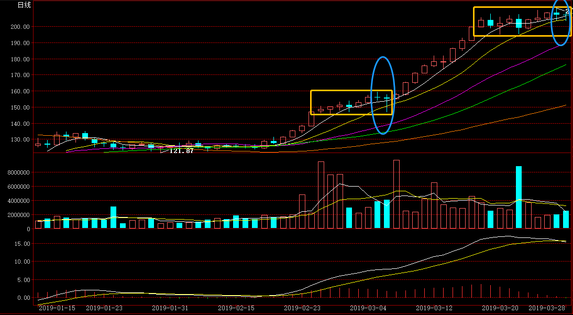Select the 160.00 price axis label
This screenshot has height=315, width=573.
coord(20,91)
